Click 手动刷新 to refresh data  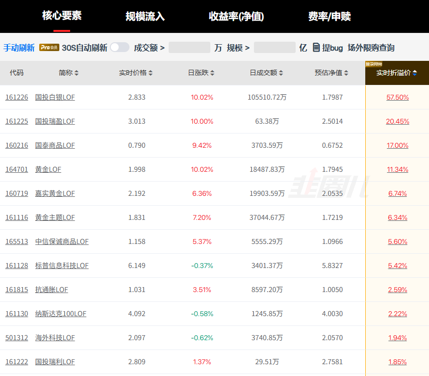pyautogui.click(x=19, y=48)
